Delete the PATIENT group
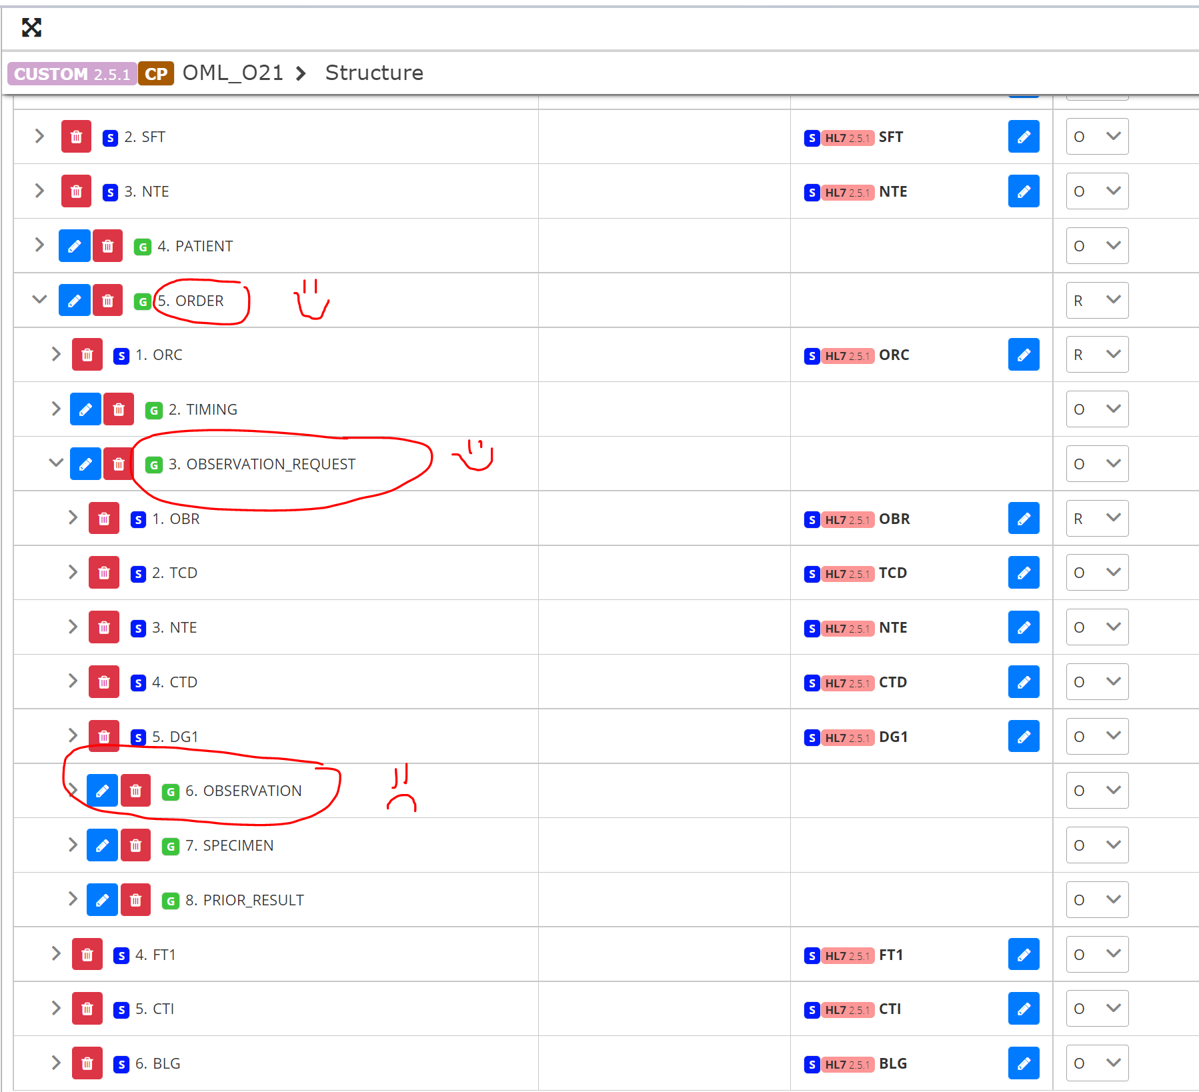Image resolution: width=1199 pixels, height=1092 pixels. click(108, 246)
